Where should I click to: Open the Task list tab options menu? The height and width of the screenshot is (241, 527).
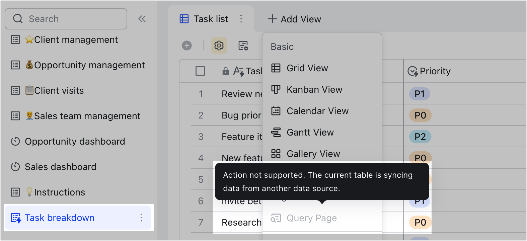point(241,19)
